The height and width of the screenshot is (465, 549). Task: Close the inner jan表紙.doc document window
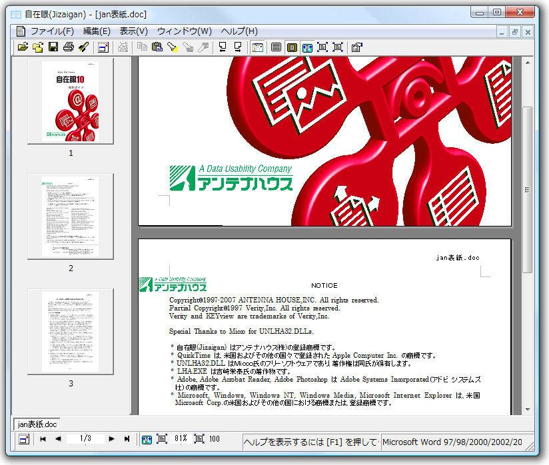pos(528,32)
